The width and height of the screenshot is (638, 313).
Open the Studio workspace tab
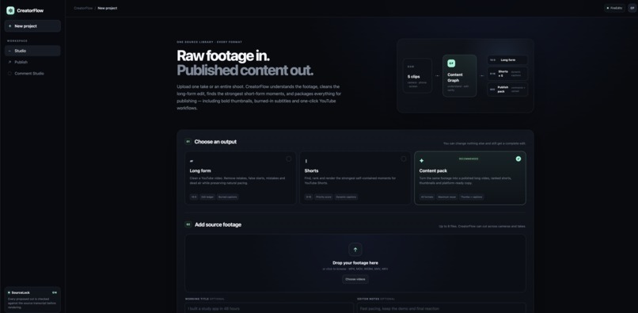32,51
